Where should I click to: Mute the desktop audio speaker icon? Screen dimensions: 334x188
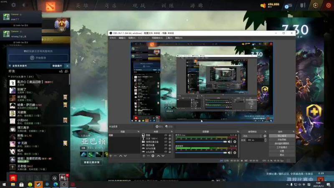[x=230, y=152]
